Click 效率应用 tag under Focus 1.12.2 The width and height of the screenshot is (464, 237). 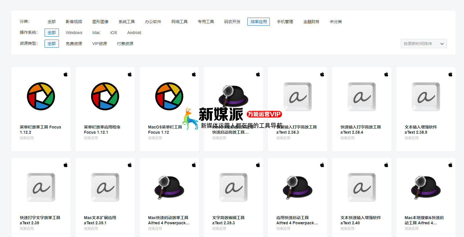[x=27, y=138]
